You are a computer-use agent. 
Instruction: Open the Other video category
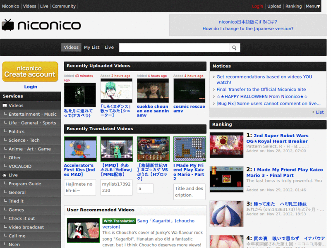coord(30,157)
